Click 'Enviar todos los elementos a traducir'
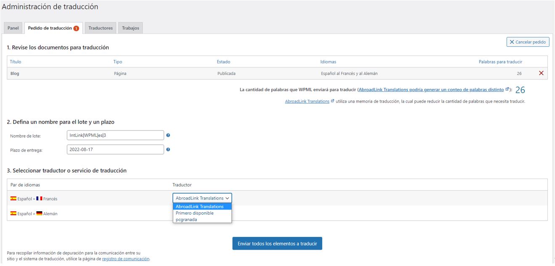Viewport: 555px width, 266px height. click(x=277, y=244)
